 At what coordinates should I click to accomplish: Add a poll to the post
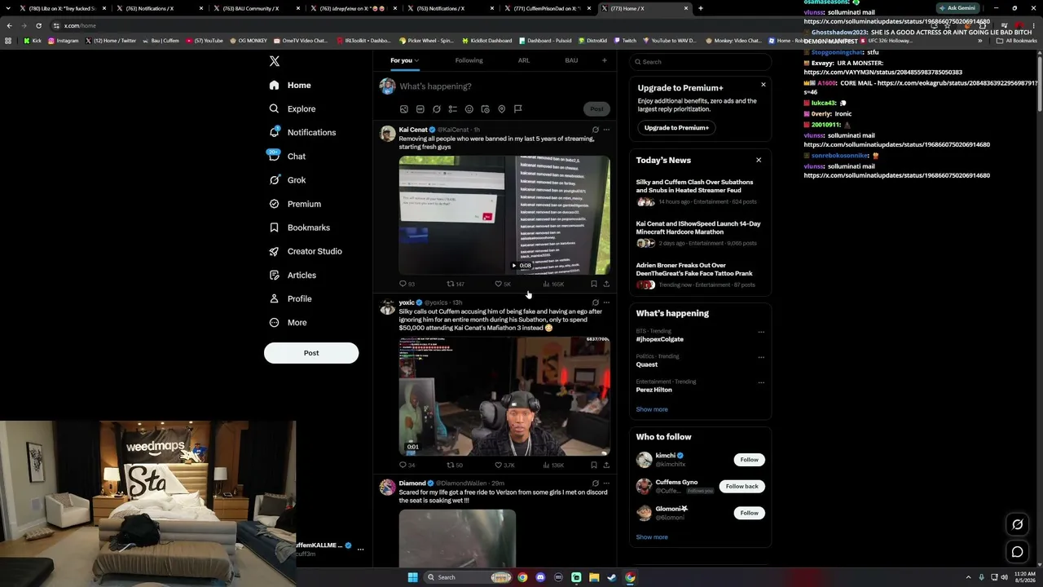(x=453, y=109)
